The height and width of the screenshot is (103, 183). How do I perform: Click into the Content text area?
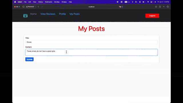point(91,52)
